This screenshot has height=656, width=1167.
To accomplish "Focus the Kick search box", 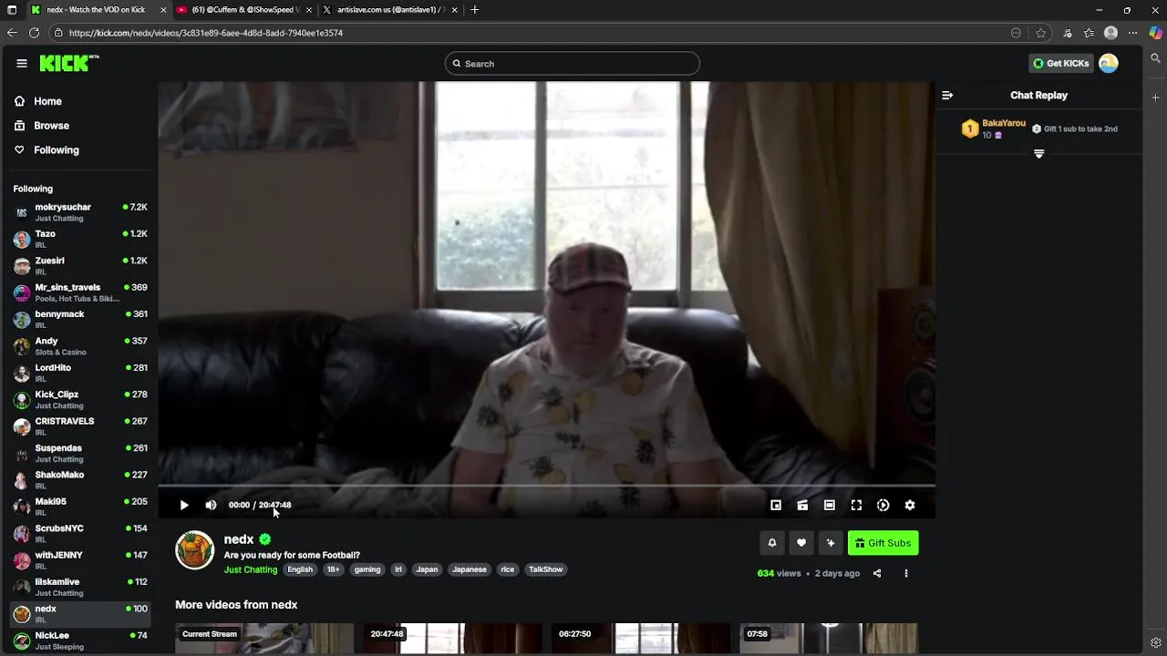I will click(573, 64).
